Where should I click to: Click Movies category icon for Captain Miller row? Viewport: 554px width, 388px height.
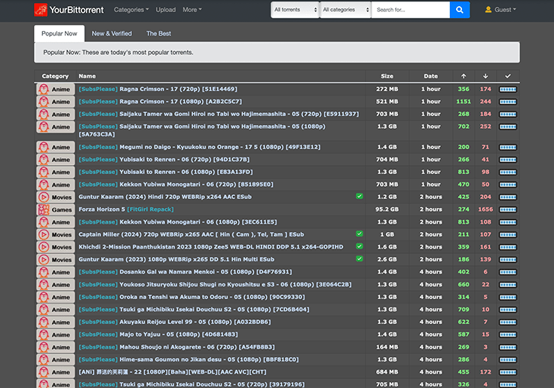44,234
